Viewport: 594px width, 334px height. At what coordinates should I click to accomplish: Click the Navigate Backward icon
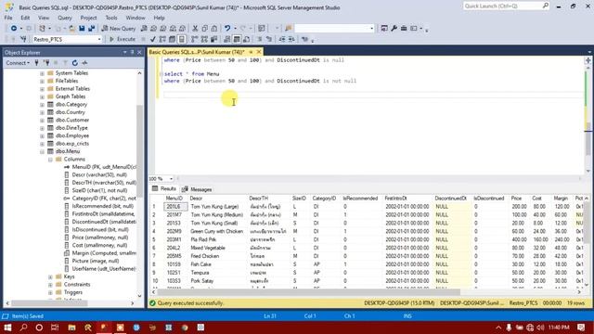(14, 29)
